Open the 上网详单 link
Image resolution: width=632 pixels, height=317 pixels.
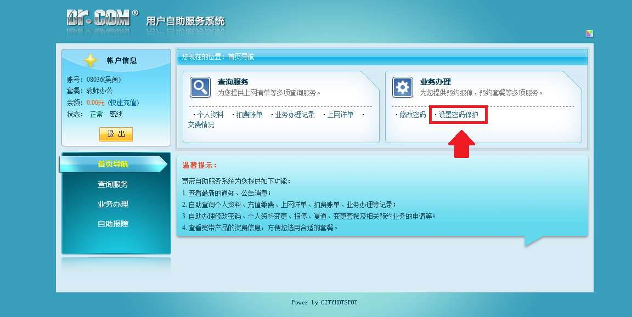(340, 115)
